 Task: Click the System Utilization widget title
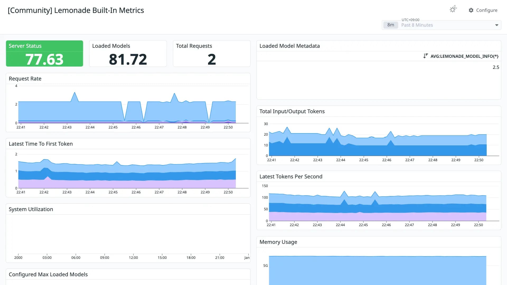click(x=31, y=209)
